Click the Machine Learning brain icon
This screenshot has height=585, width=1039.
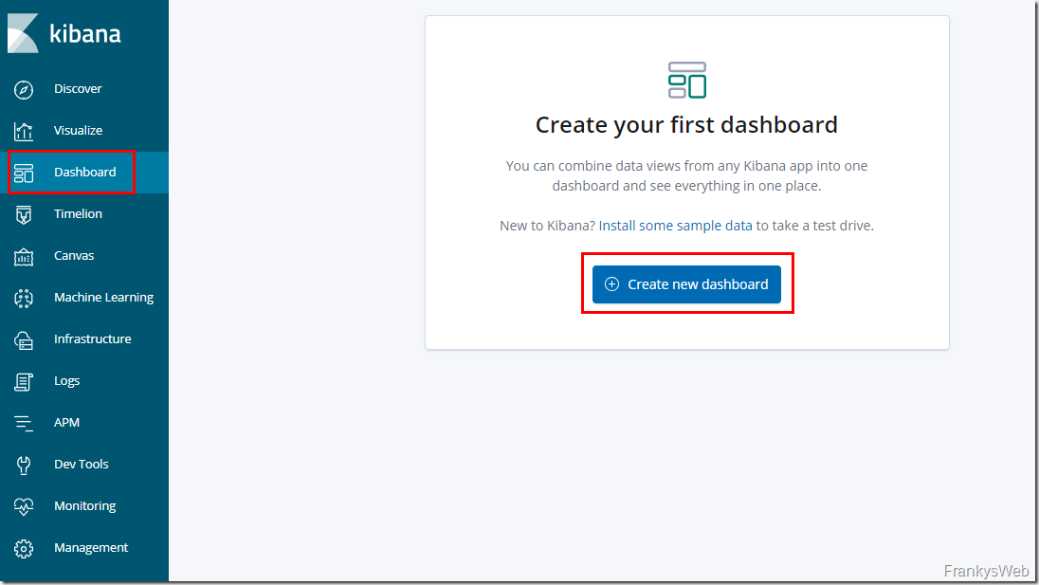click(x=24, y=298)
